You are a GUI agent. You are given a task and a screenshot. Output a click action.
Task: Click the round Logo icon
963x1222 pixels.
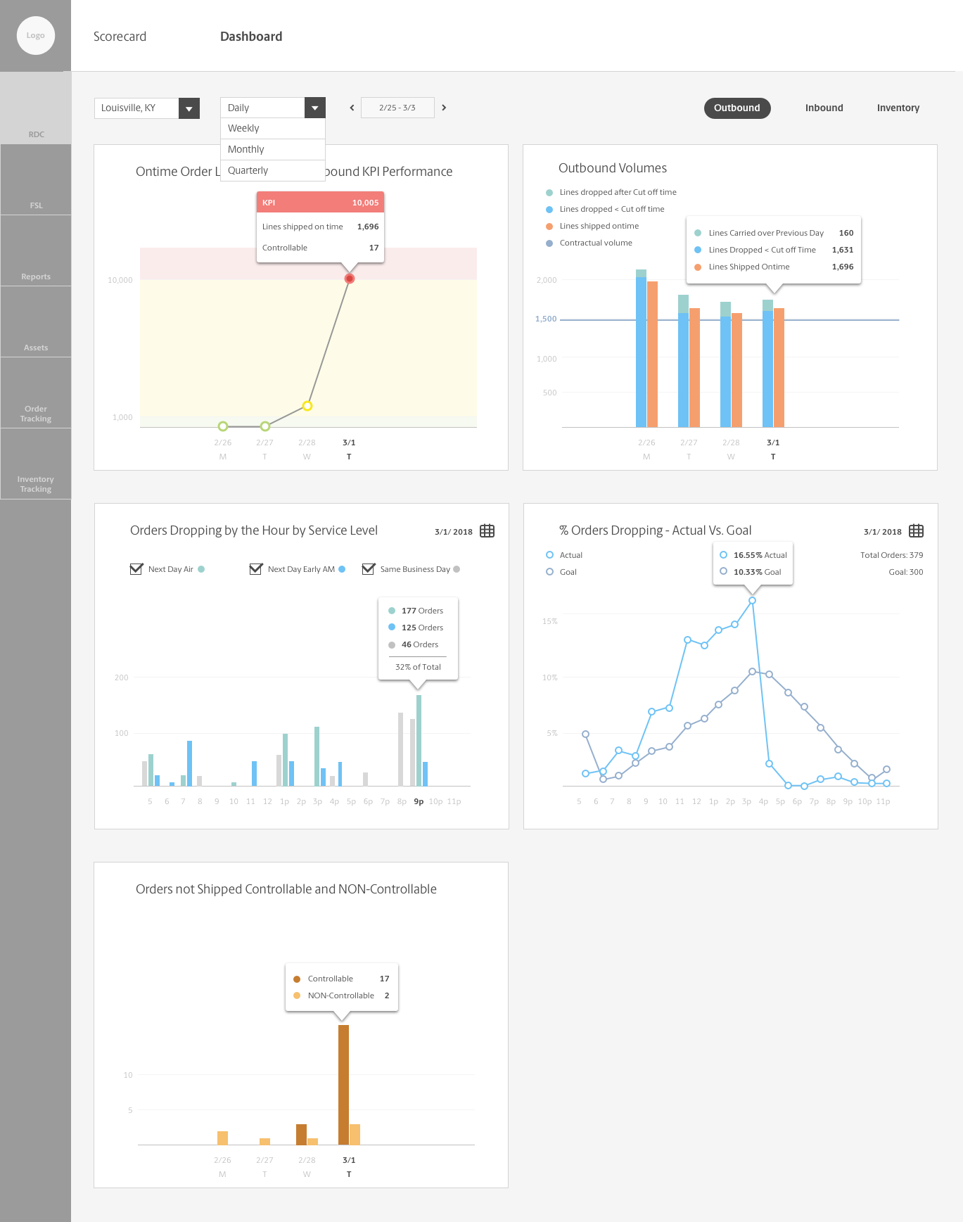35,35
